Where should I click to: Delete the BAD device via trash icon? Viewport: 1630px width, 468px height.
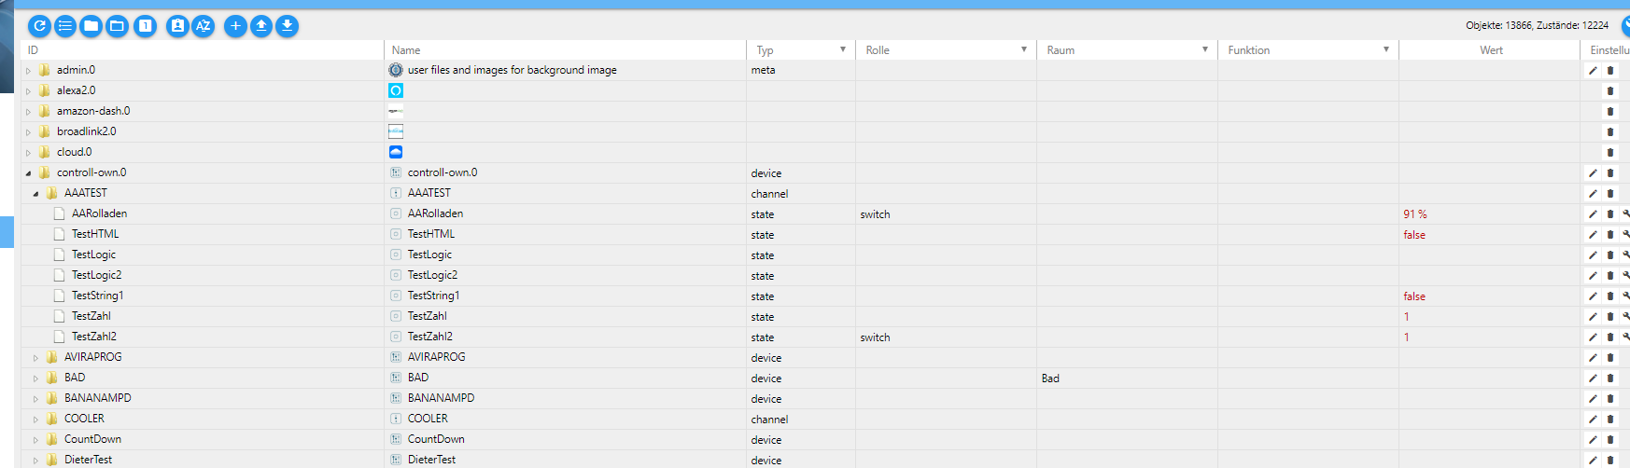pyautogui.click(x=1609, y=378)
